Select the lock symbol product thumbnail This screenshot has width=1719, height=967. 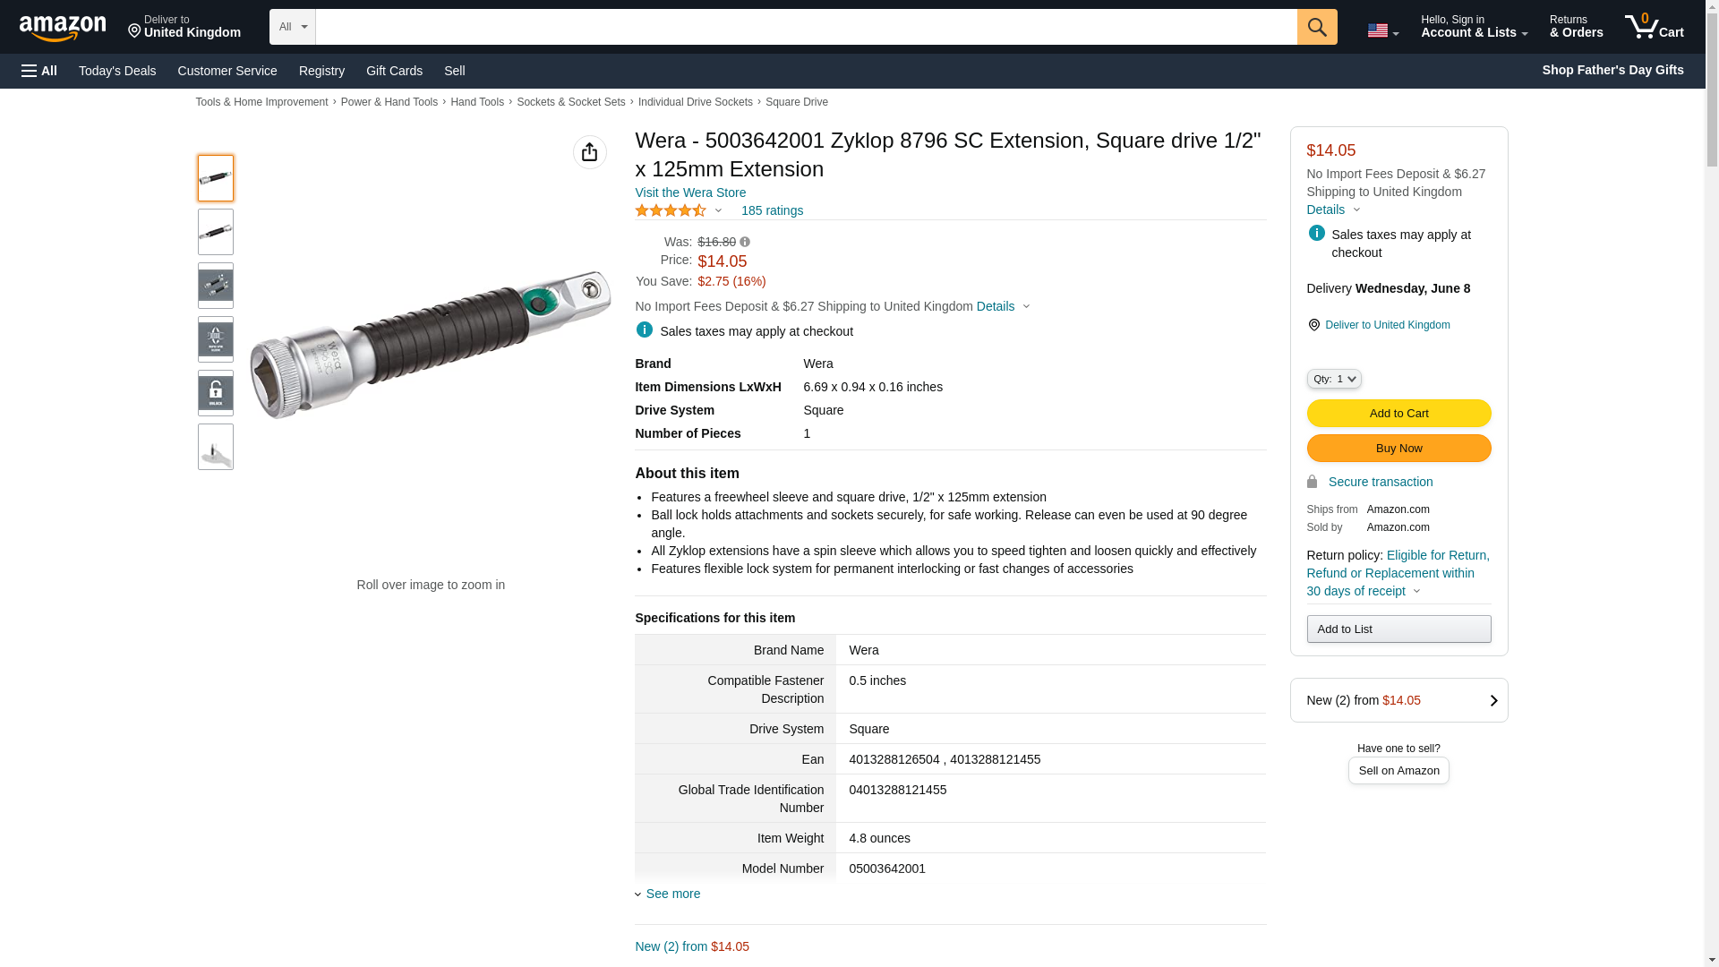(x=216, y=393)
